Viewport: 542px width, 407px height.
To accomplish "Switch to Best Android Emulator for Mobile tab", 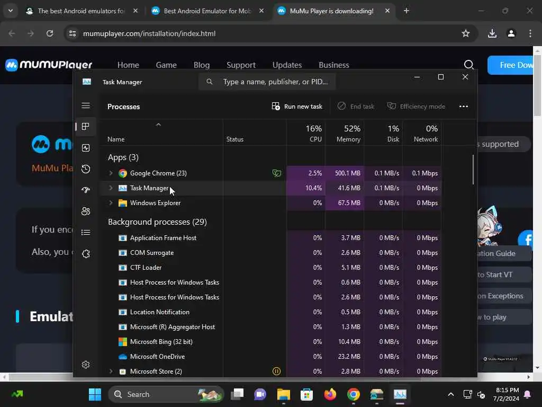I will (x=207, y=11).
